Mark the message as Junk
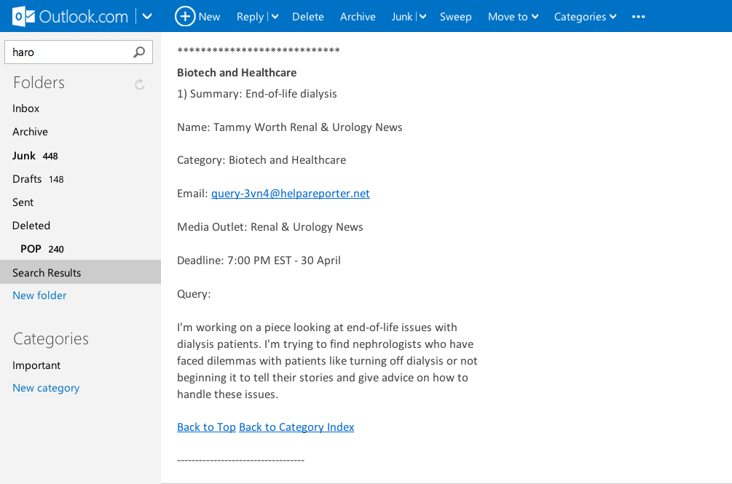This screenshot has height=484, width=732. [402, 17]
